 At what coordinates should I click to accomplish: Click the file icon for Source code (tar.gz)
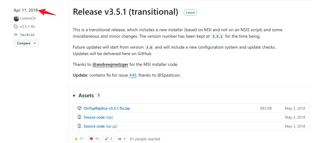(x=79, y=126)
